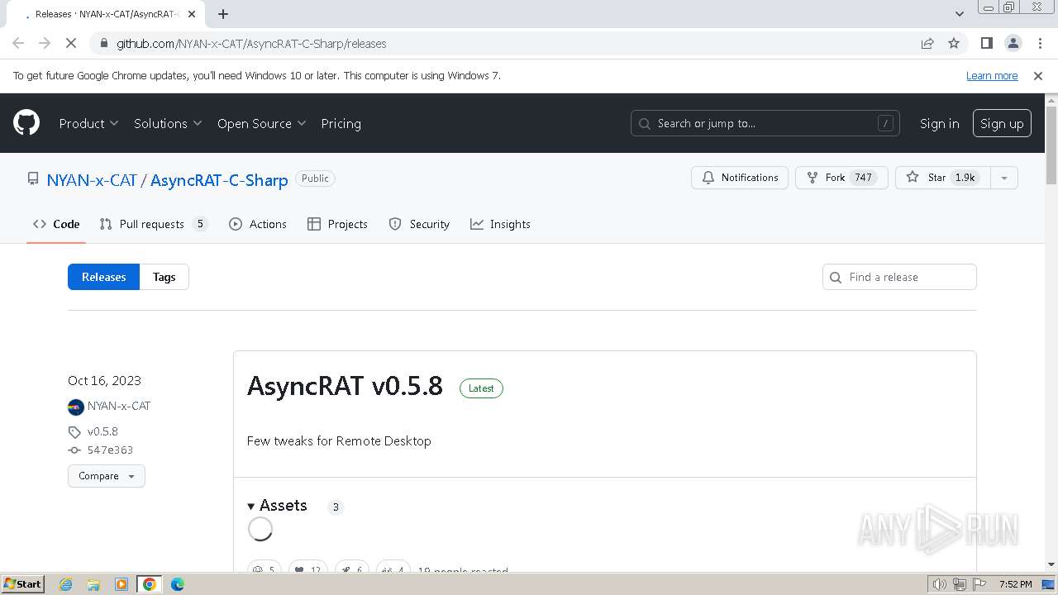This screenshot has height=595, width=1058.
Task: Go back using the browser back arrow
Action: pos(18,43)
